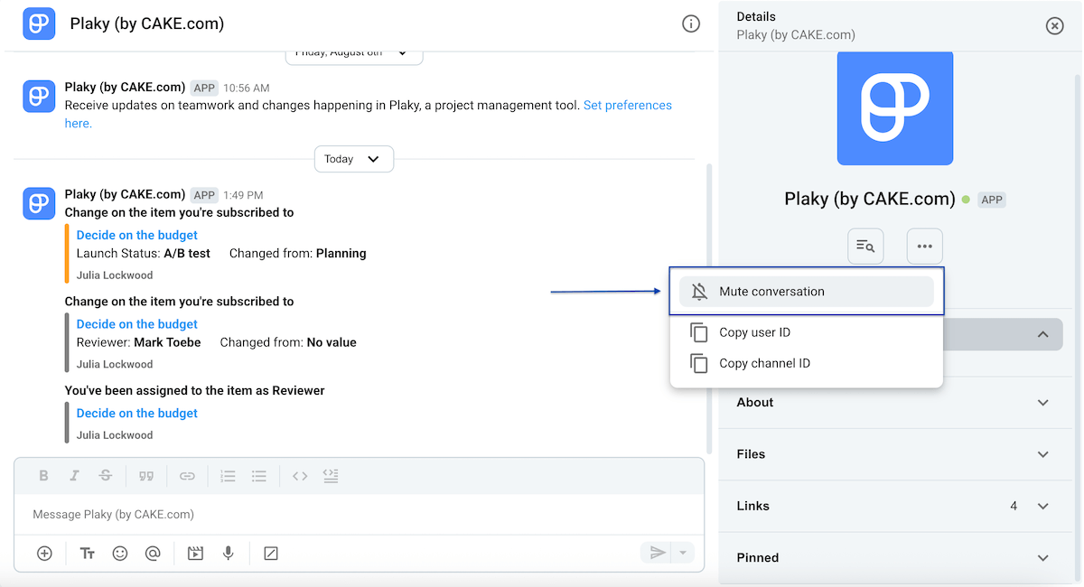Toggle bold formatting in the composer
Image resolution: width=1084 pixels, height=587 pixels.
(x=43, y=476)
